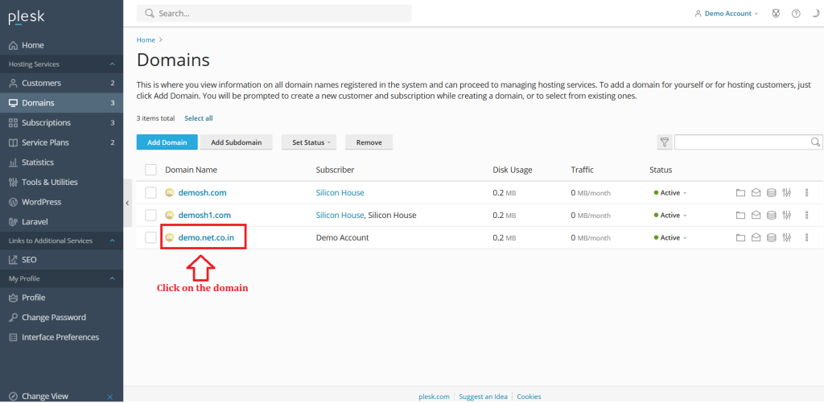The width and height of the screenshot is (824, 403).
Task: Open Subscriptions in the sidebar
Action: click(61, 122)
